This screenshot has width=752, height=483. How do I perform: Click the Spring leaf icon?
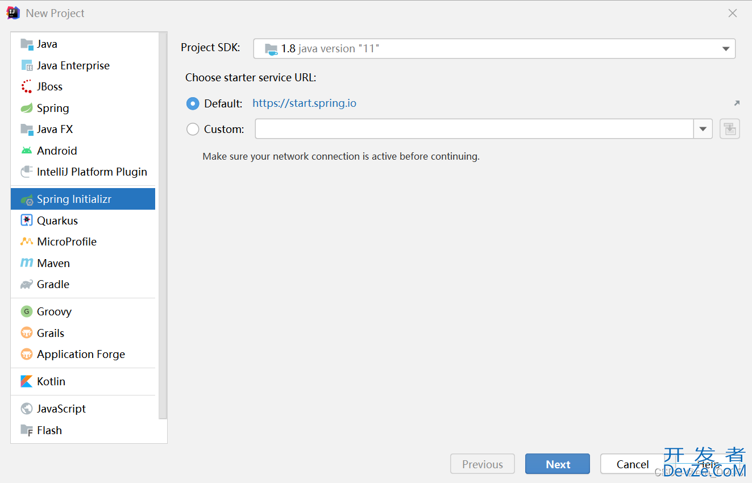27,108
